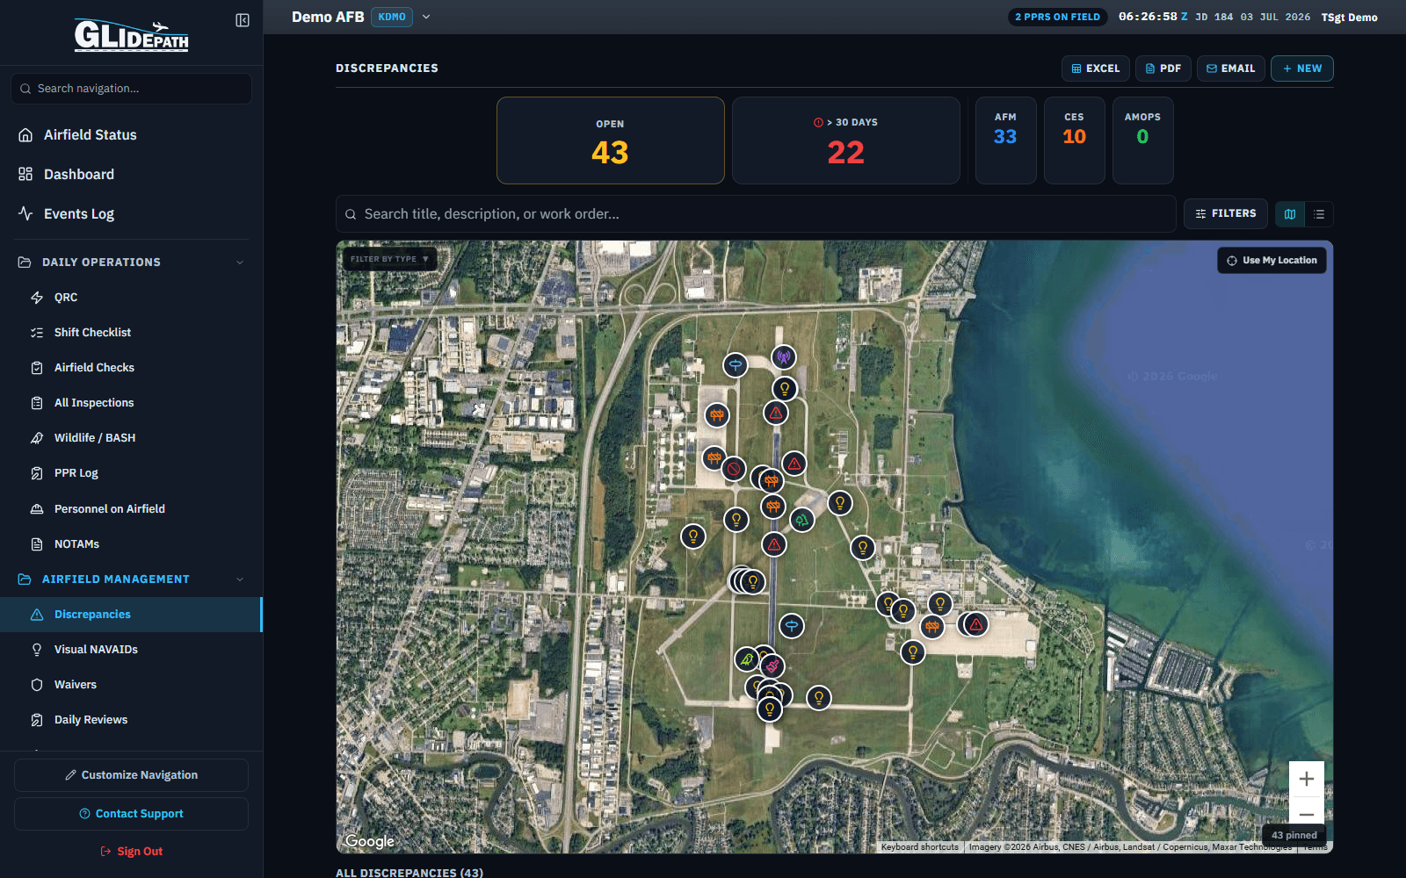Click the Waivers shield icon
This screenshot has width=1406, height=878.
tap(37, 685)
